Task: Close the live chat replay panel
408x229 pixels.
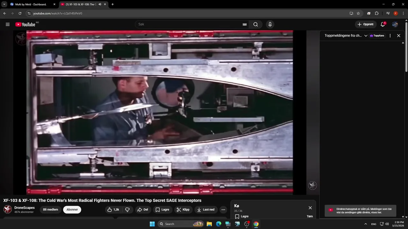Action: pyautogui.click(x=398, y=36)
